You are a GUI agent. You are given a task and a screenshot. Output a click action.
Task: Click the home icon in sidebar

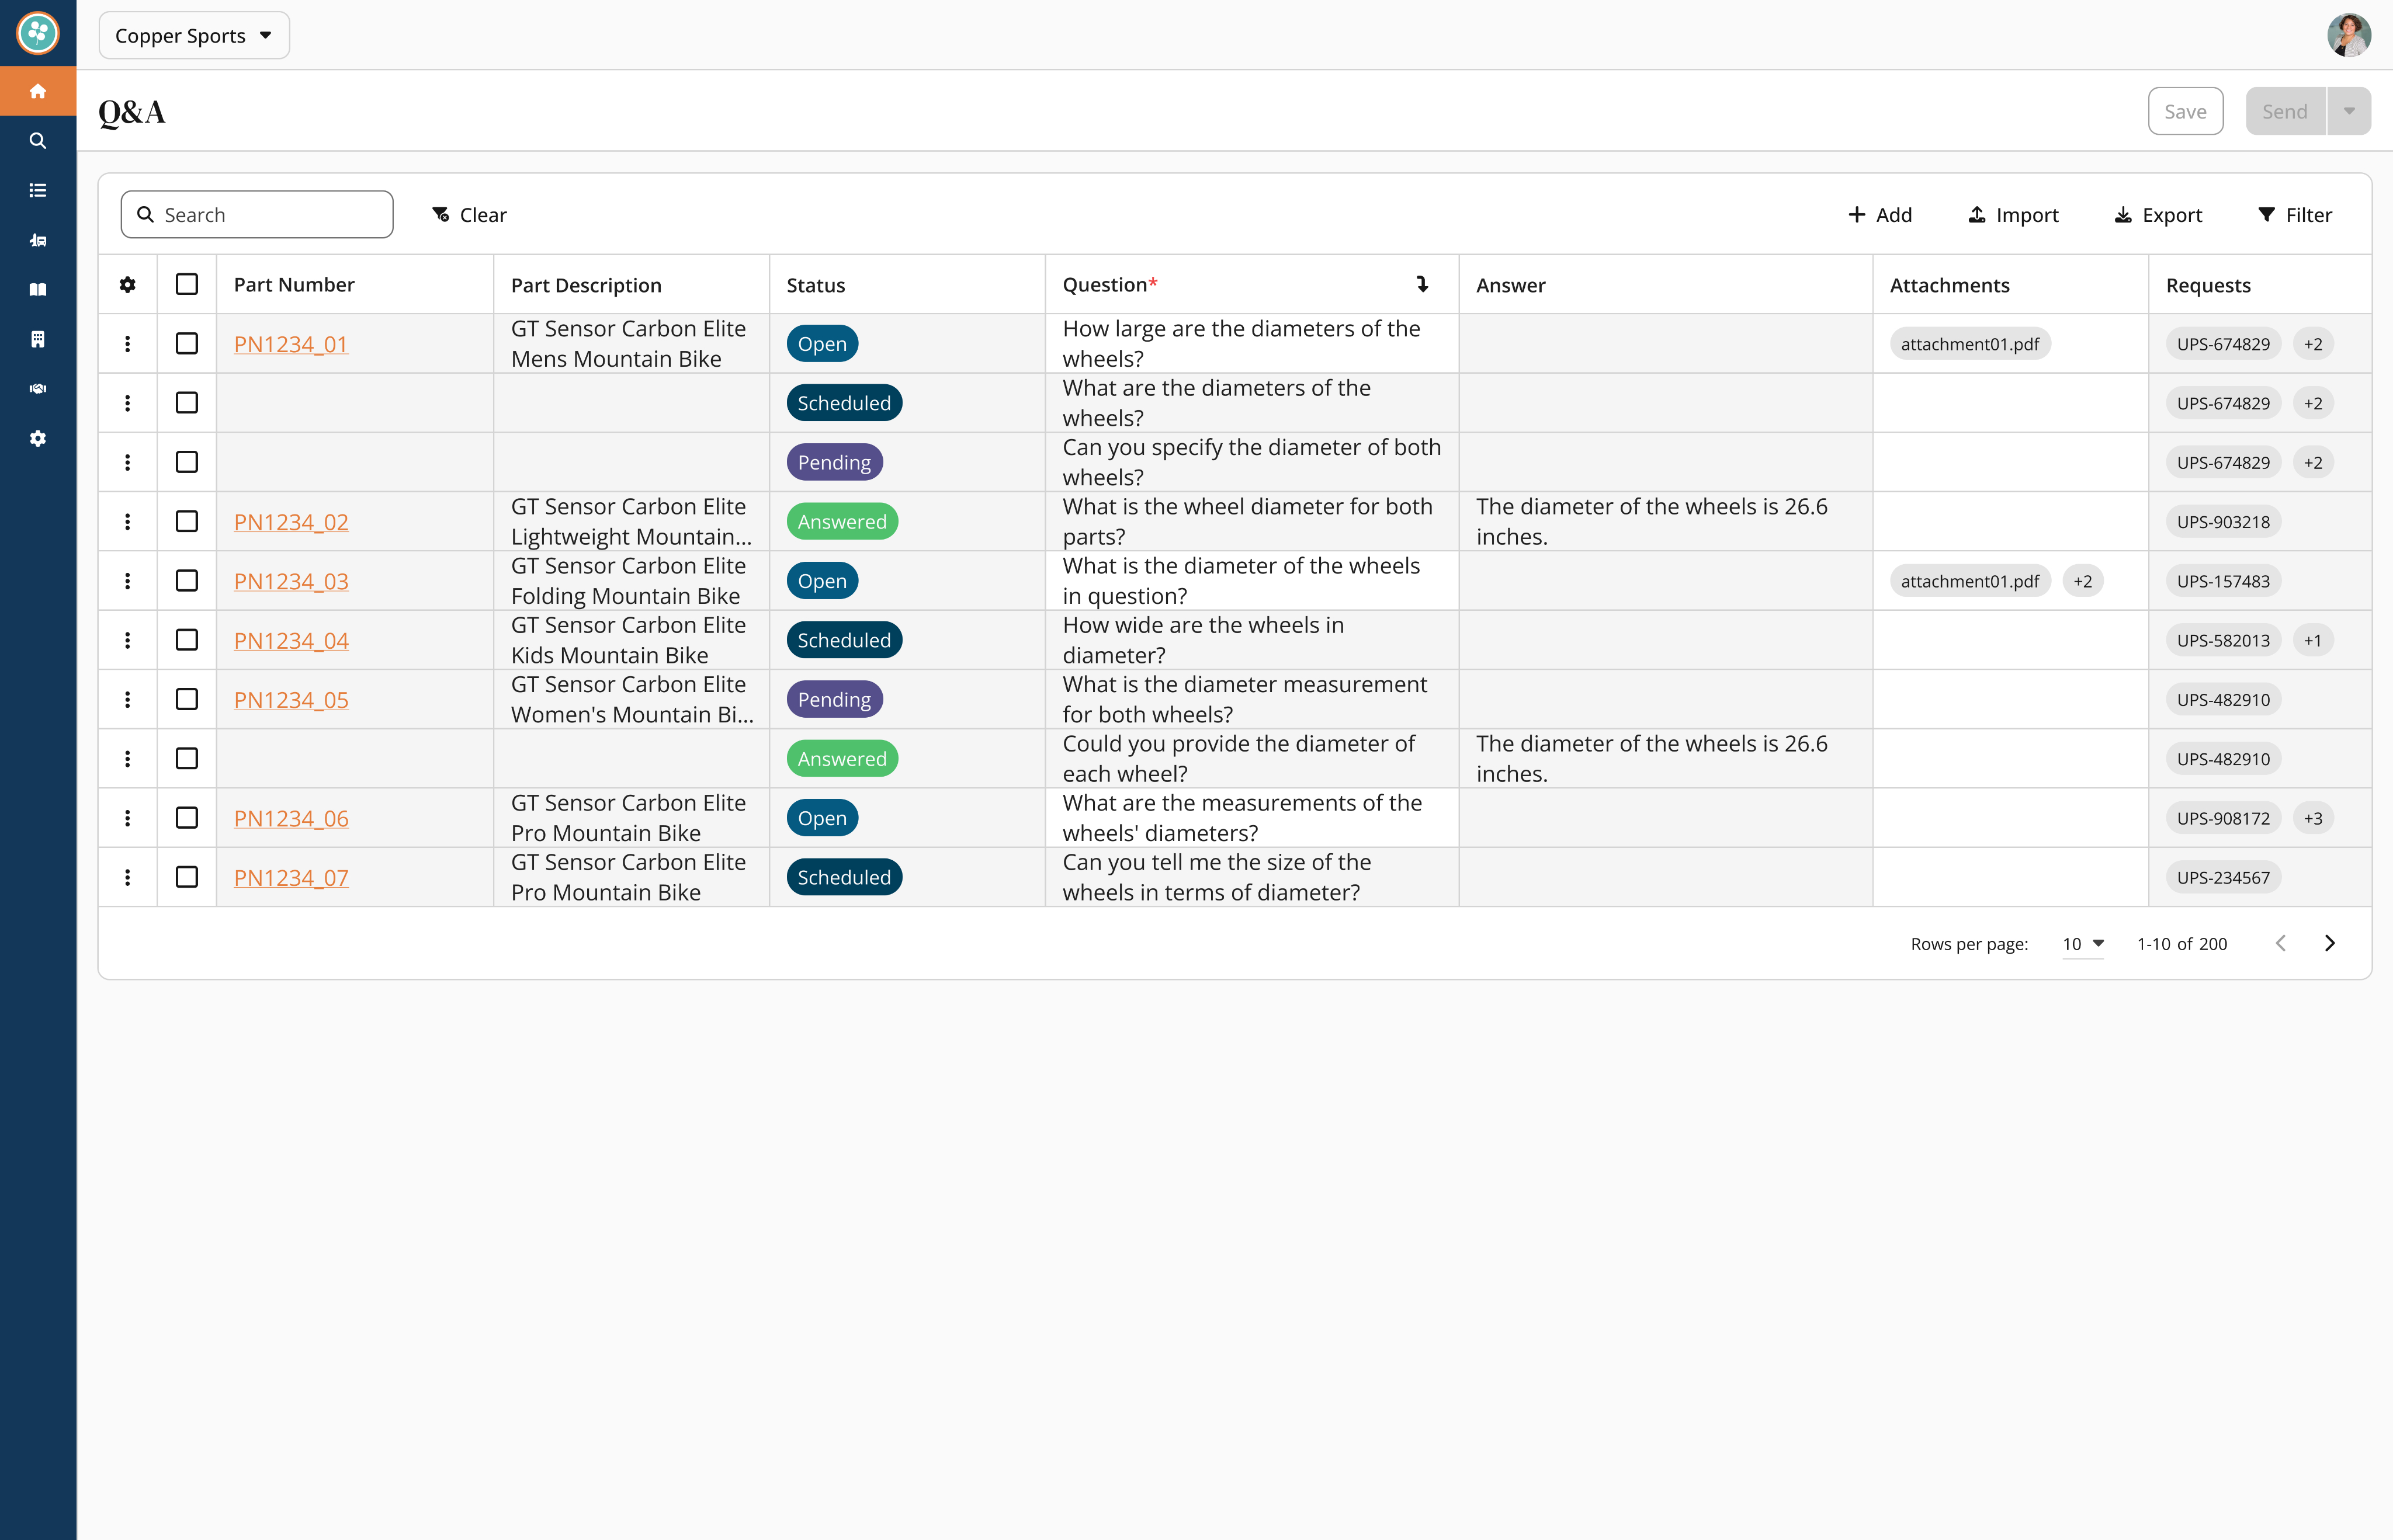coord(38,91)
